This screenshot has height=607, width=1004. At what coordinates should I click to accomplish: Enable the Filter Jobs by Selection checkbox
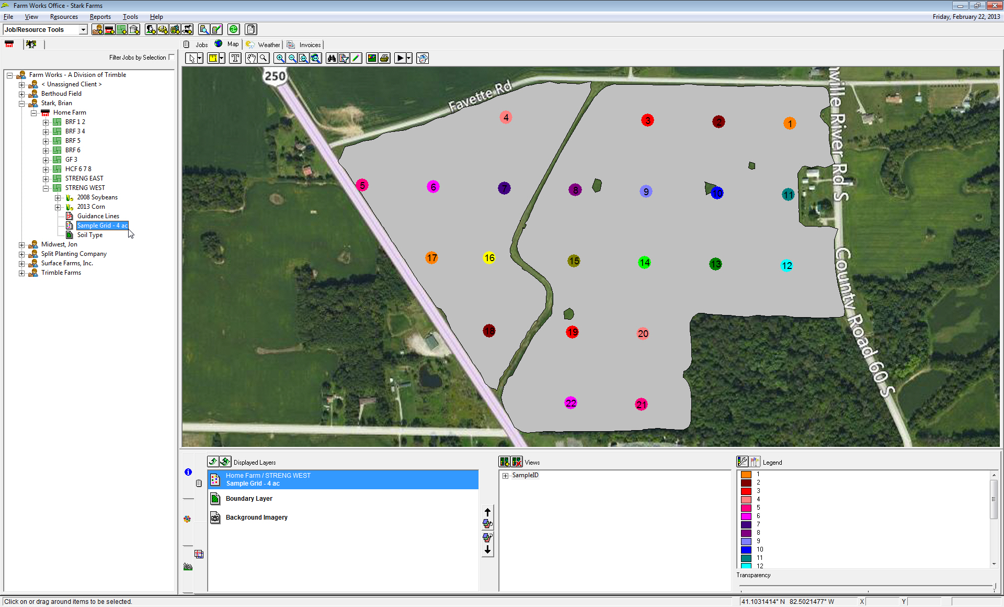click(x=172, y=58)
